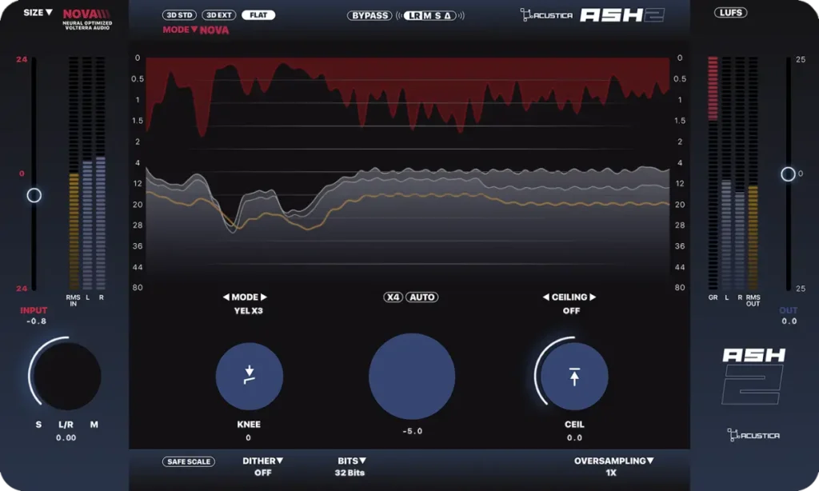Click the CEIL value 0.0
The width and height of the screenshot is (819, 491).
tap(574, 437)
